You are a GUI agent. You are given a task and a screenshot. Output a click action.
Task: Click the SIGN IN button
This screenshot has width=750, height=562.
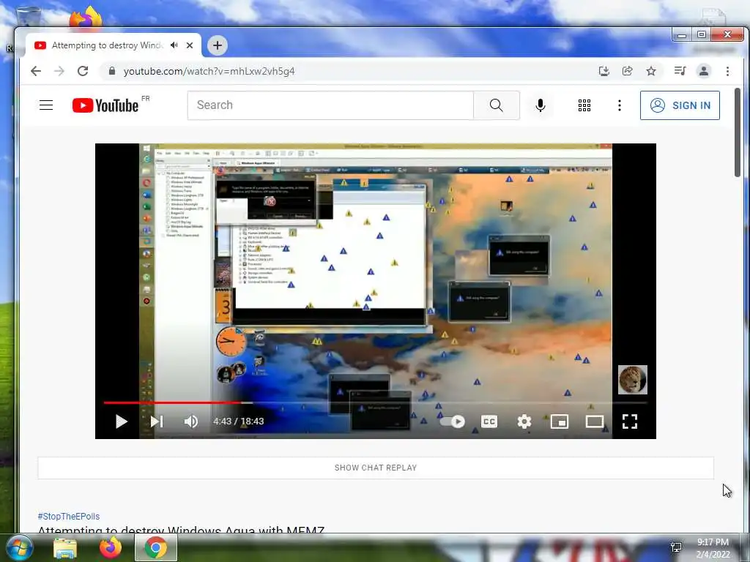pyautogui.click(x=680, y=105)
